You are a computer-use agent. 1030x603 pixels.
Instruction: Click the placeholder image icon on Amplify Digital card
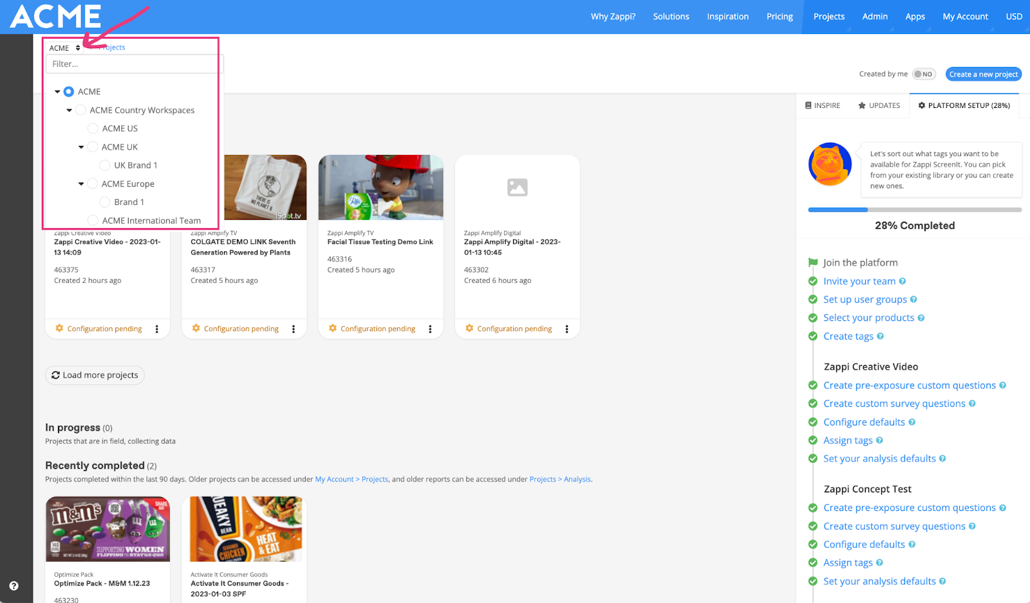click(x=518, y=187)
